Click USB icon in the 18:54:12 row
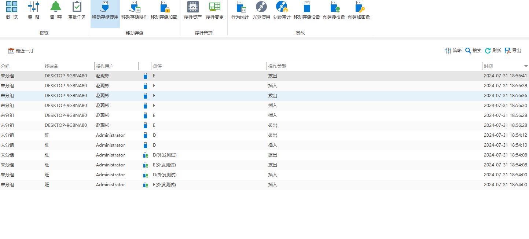The width and height of the screenshot is (529, 239). (145, 135)
